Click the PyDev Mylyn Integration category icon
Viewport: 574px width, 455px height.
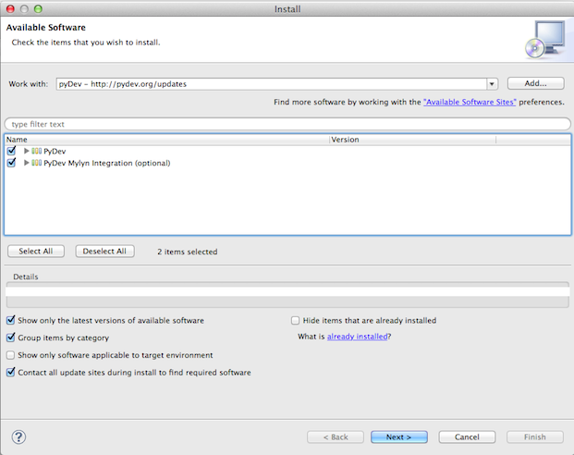37,163
